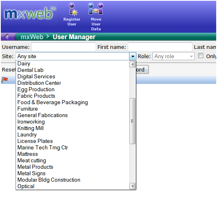
Task: Click the mxWeb breadcrumb link
Action: [x=32, y=37]
